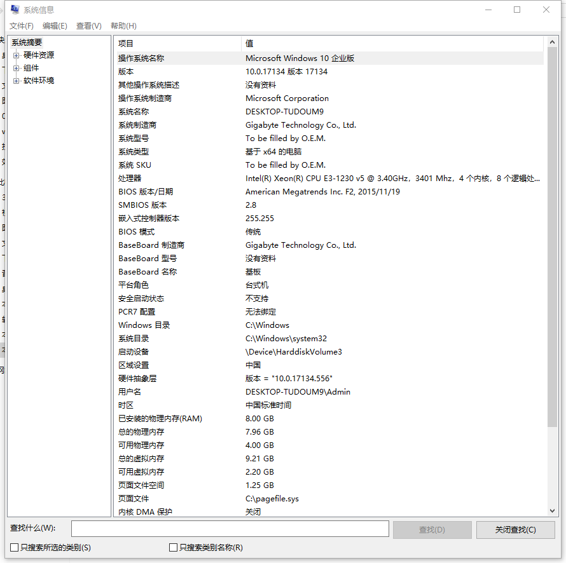Select the 硬件抽象层 row label
This screenshot has width=566, height=563.
click(x=137, y=379)
